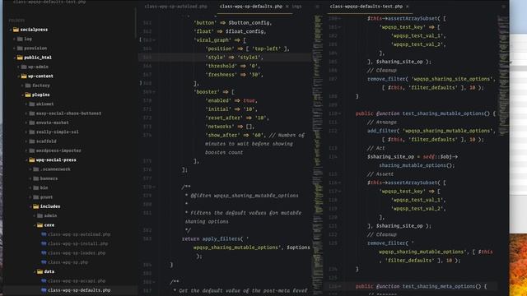Click the wp-content folder icon
This screenshot has height=296, width=527.
24,76
